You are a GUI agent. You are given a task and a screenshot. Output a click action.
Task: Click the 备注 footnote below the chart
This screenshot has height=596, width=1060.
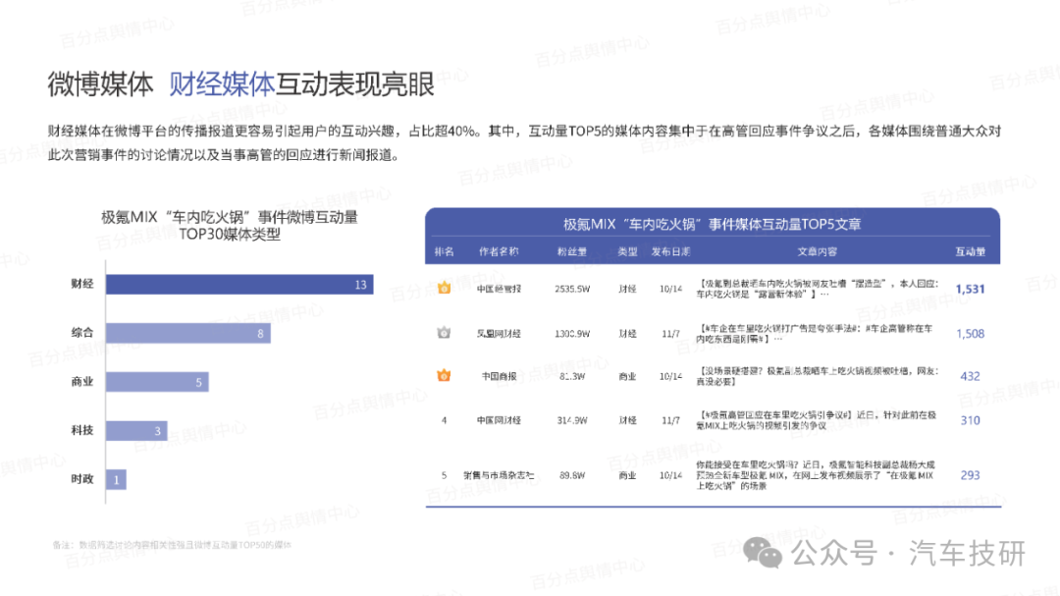pos(172,545)
